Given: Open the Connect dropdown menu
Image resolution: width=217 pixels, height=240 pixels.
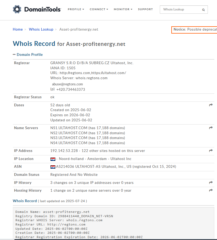Looking at the screenshot, I should point(99,9).
